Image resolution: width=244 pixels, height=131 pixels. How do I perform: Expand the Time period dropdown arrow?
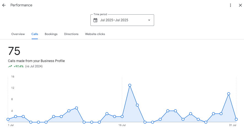149,20
